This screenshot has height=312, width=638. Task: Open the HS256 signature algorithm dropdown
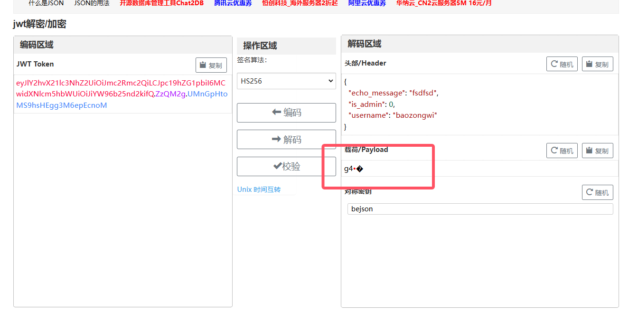(286, 81)
